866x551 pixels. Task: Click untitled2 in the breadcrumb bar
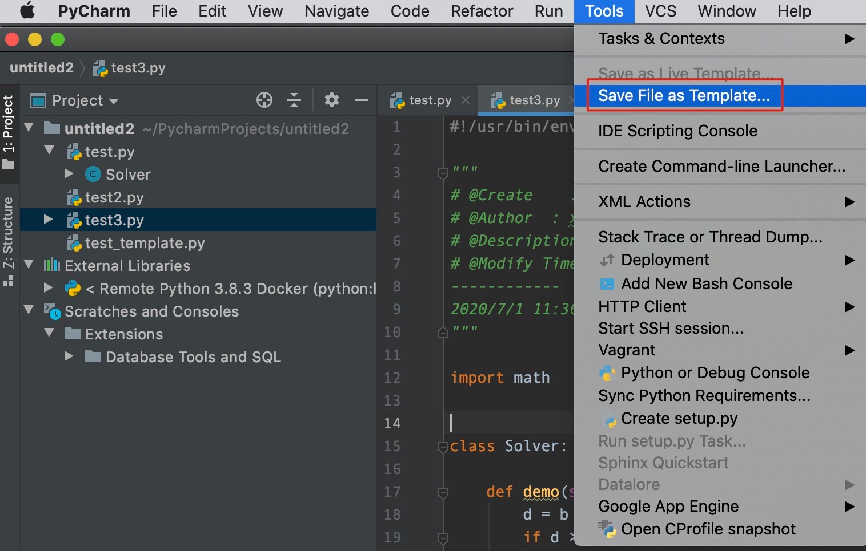pos(42,68)
